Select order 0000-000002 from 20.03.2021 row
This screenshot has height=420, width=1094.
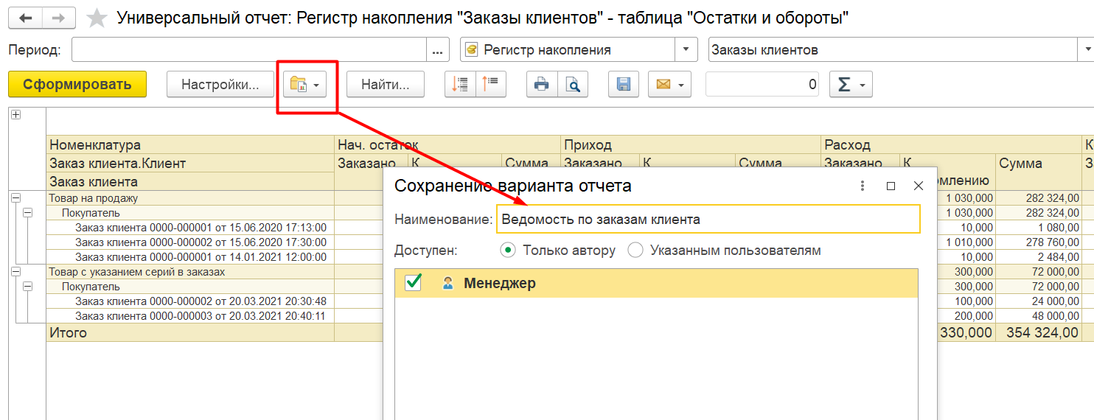pos(201,301)
